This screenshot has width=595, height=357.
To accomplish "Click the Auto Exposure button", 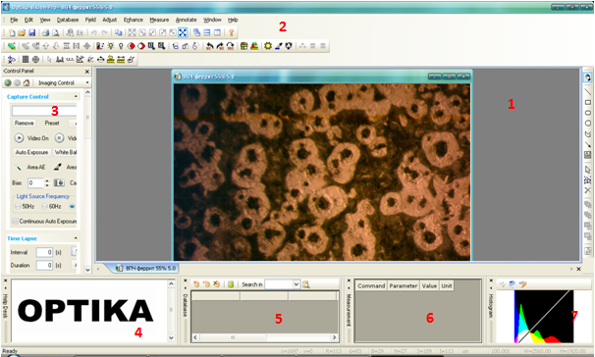I will (31, 152).
